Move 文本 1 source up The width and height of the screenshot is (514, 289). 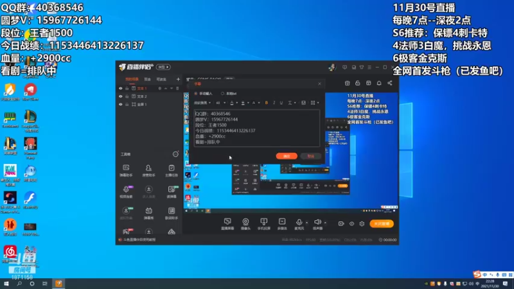[166, 89]
